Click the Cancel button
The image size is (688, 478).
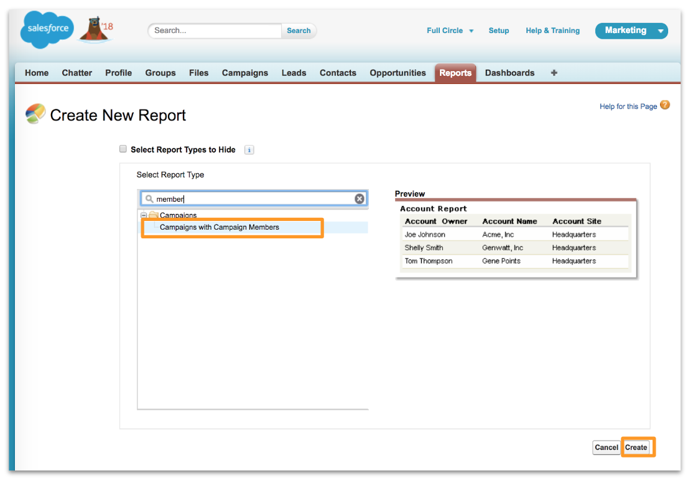tap(606, 448)
